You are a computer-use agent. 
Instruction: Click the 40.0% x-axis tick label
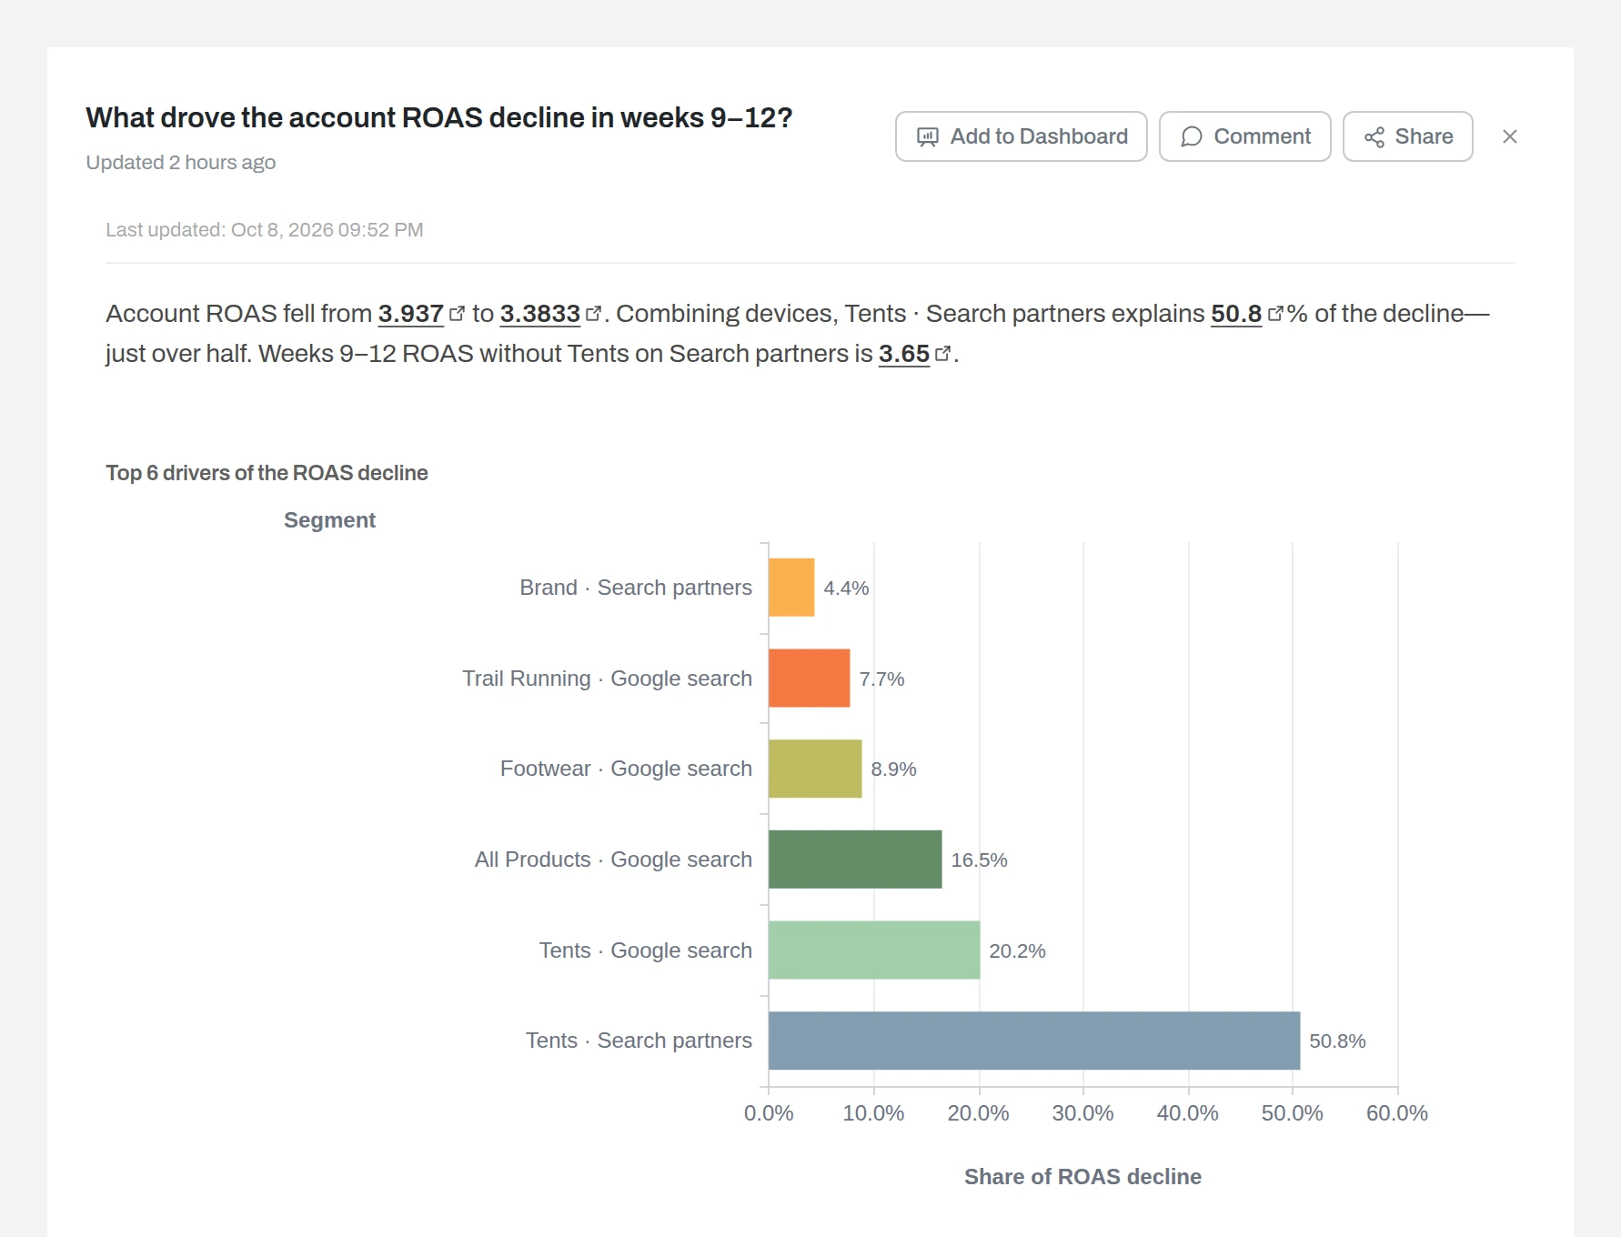coord(1187,1113)
